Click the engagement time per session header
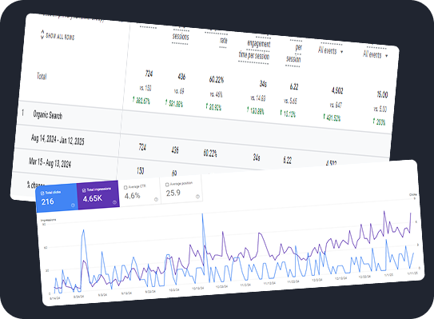434x319 pixels. pos(254,50)
